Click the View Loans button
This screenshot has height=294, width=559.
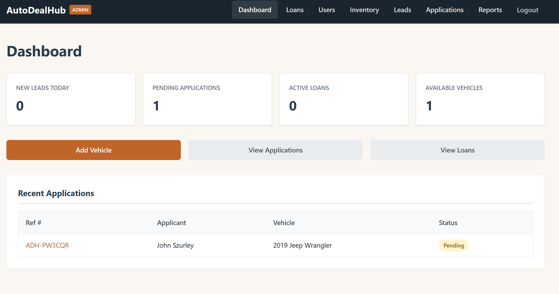457,150
